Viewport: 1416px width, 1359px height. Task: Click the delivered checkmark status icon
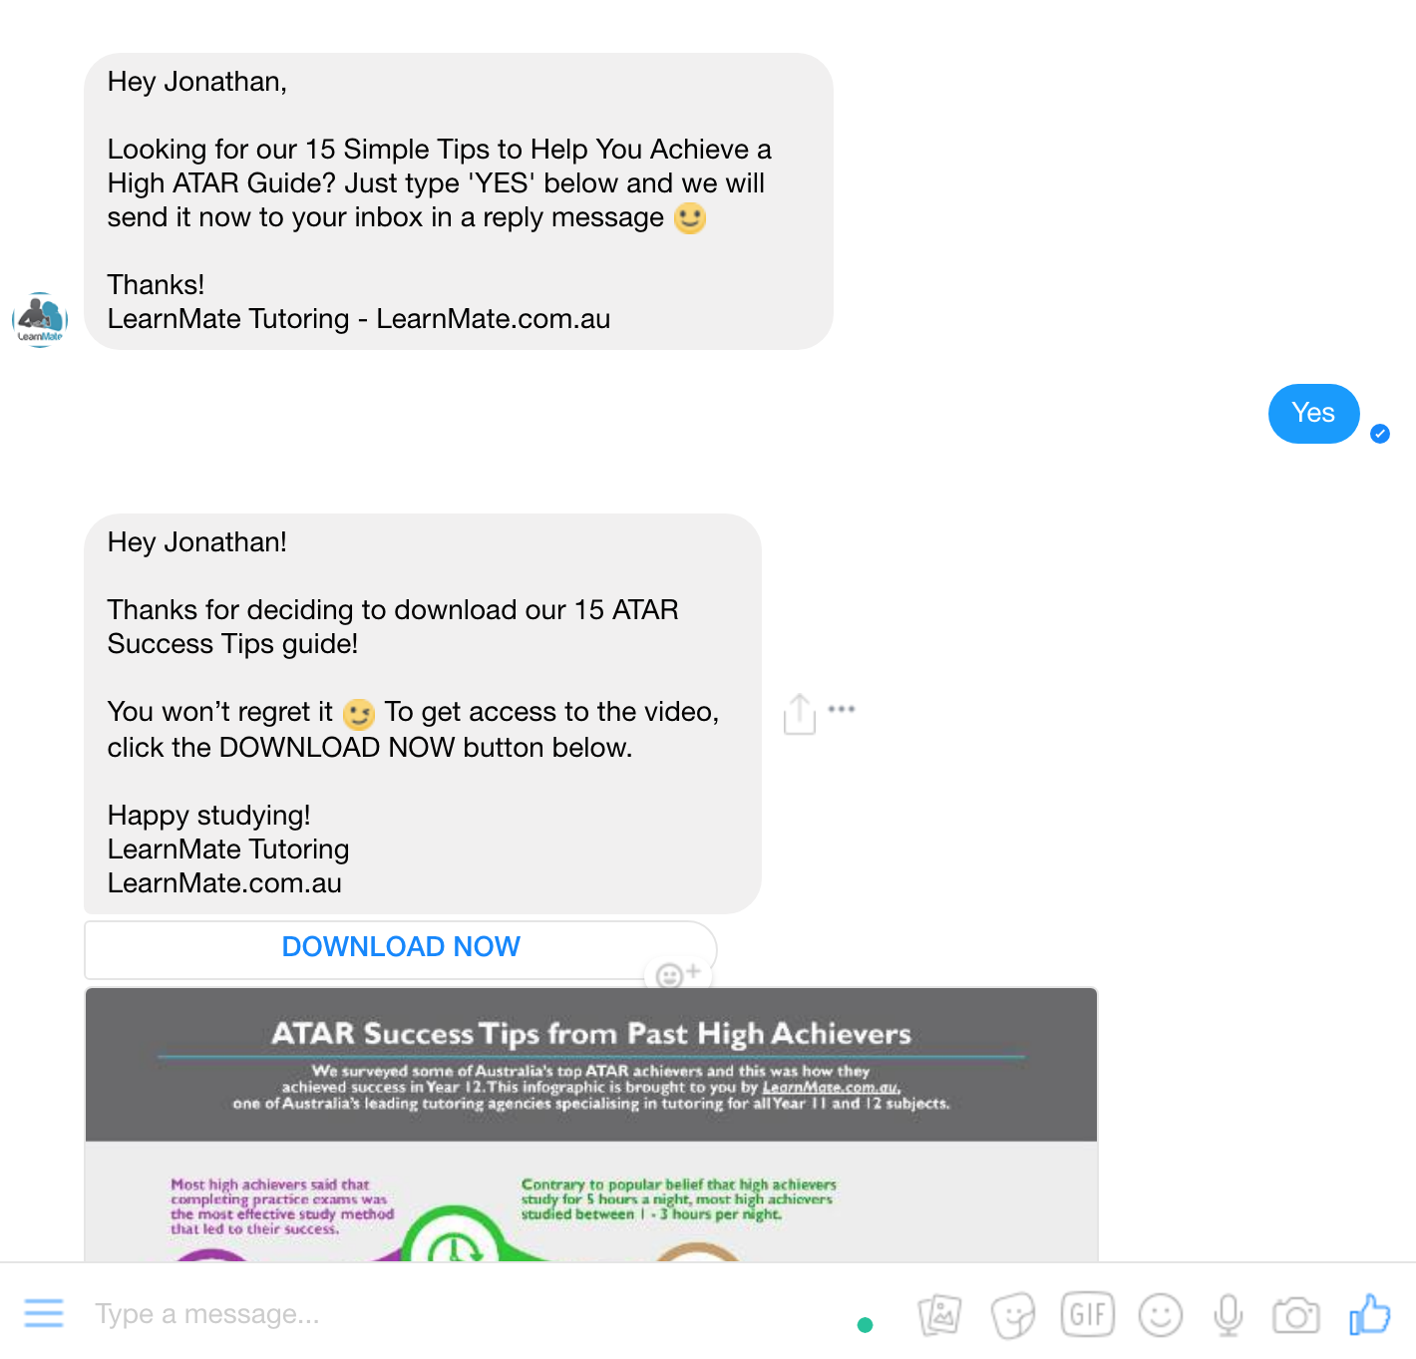(1380, 434)
